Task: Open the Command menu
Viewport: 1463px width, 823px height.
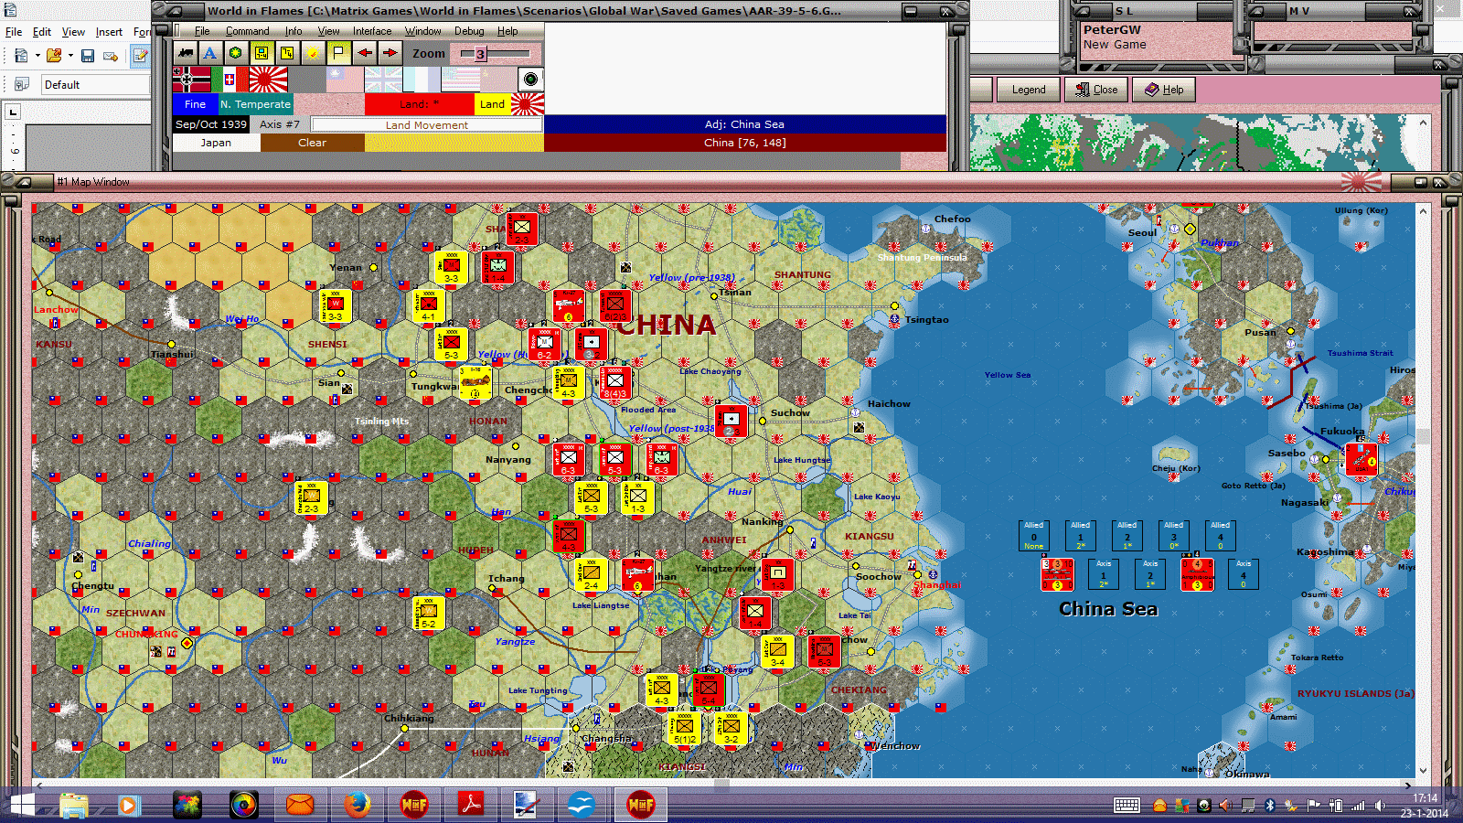Action: pos(247,30)
